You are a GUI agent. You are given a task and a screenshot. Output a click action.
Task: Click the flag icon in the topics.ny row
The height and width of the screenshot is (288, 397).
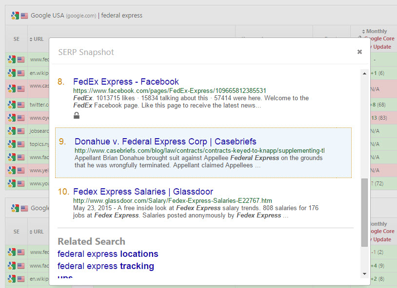pyautogui.click(x=21, y=144)
